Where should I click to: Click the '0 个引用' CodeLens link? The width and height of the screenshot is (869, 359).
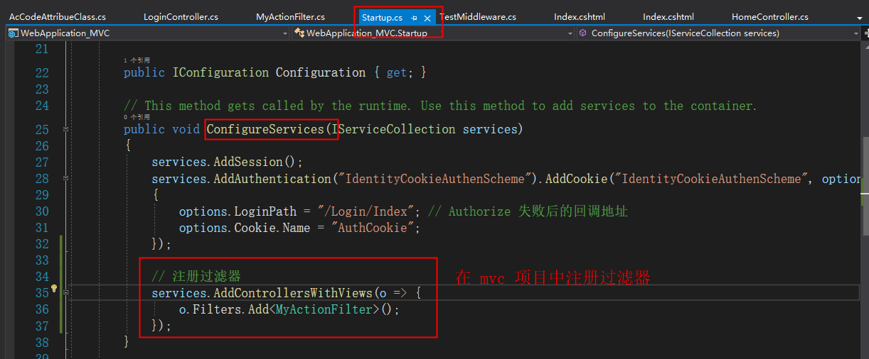(137, 117)
